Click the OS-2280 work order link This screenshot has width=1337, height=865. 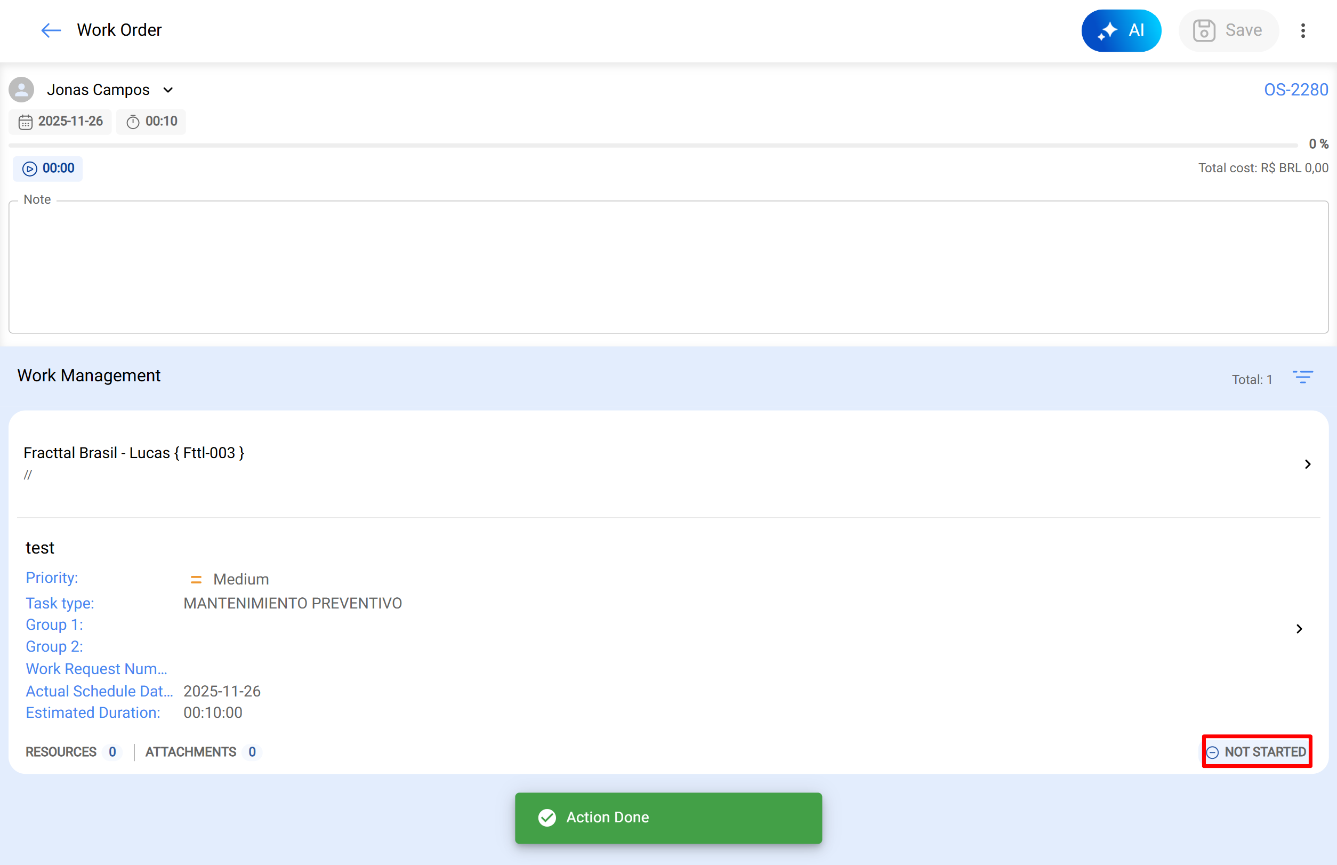[1295, 90]
